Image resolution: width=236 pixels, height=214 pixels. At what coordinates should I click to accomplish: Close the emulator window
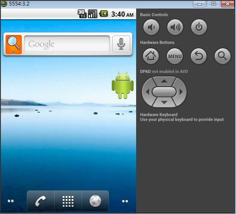click(x=227, y=3)
